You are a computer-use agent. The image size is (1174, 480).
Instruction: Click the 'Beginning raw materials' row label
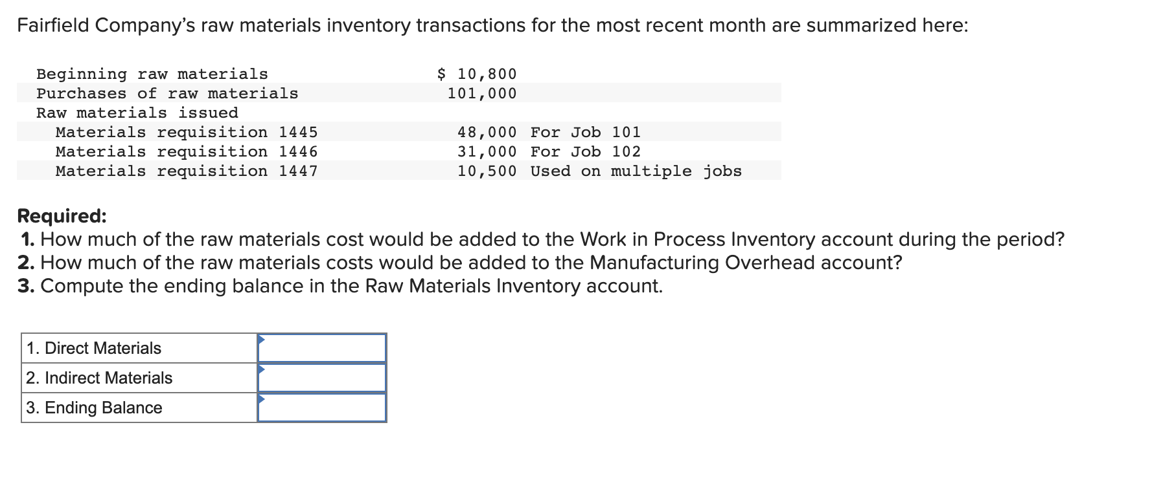152,74
